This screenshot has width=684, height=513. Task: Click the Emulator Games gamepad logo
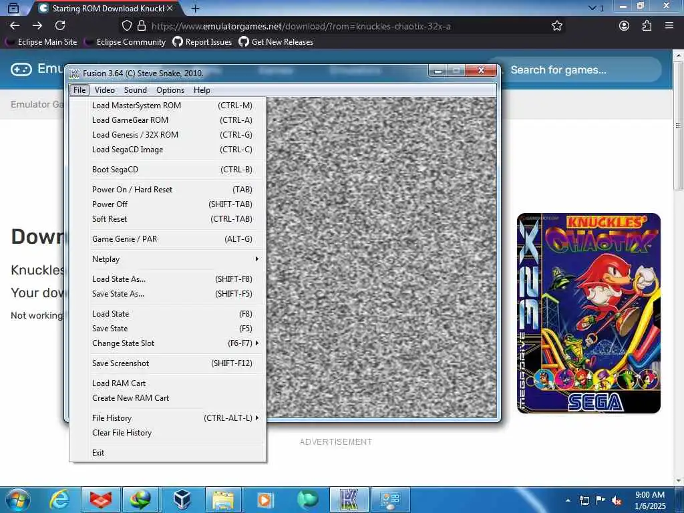pyautogui.click(x=21, y=69)
